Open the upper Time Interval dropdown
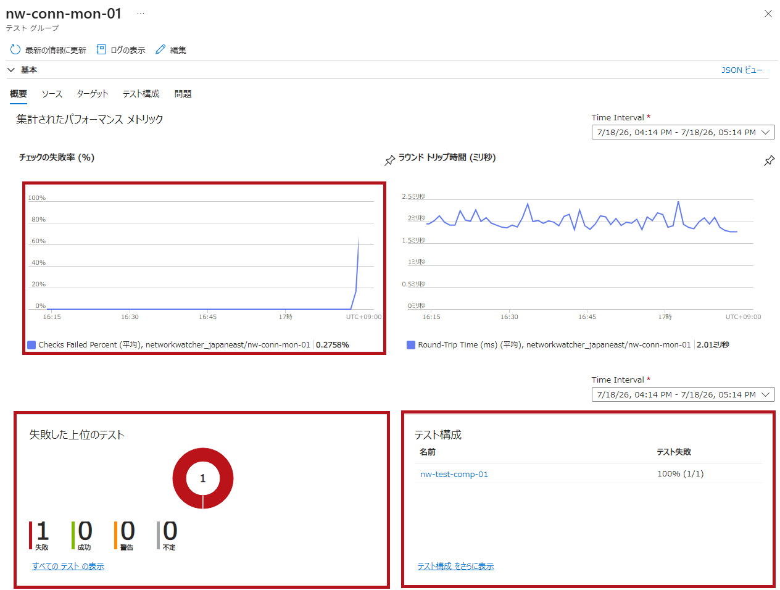Viewport: 780px width, 590px height. 683,132
